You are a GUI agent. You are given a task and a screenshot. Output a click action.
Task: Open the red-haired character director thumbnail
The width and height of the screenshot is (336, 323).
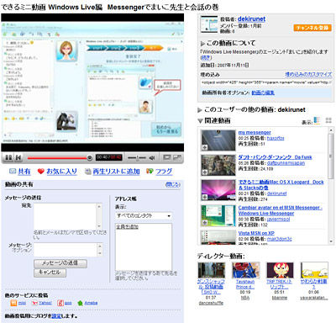(280, 270)
